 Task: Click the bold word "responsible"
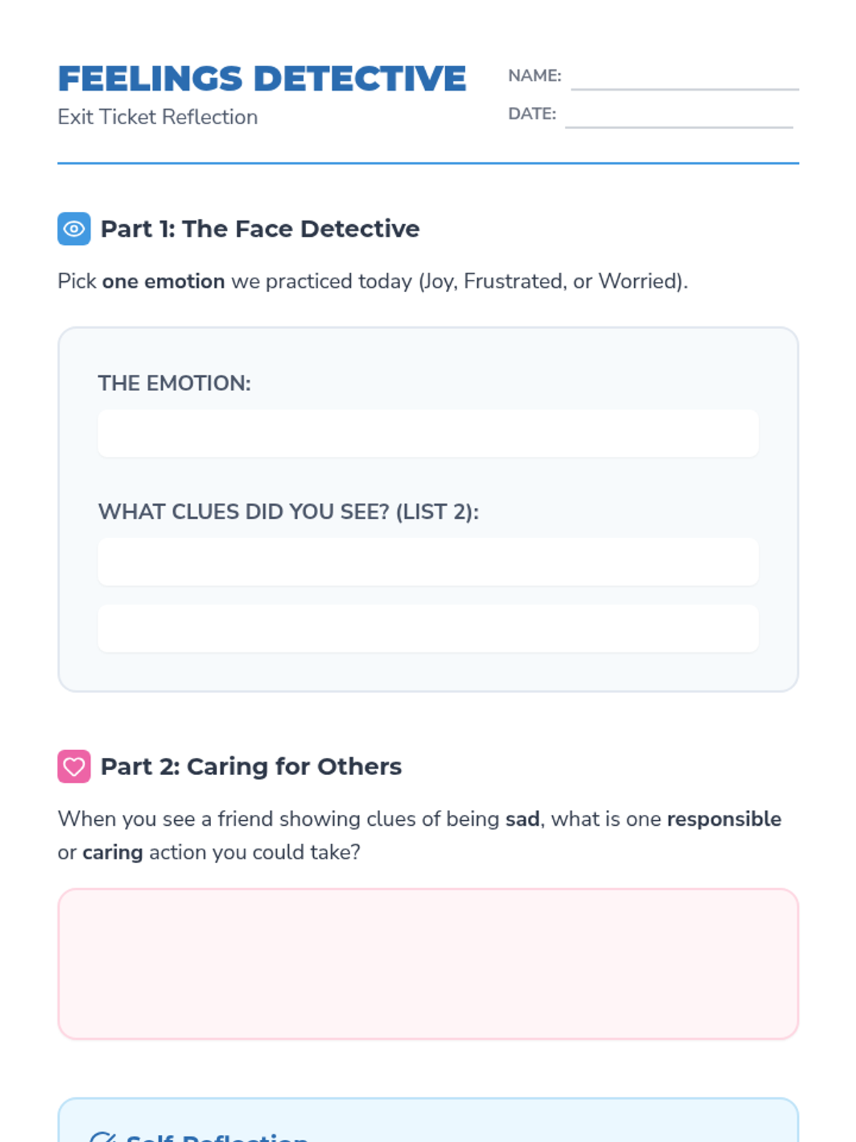click(724, 819)
